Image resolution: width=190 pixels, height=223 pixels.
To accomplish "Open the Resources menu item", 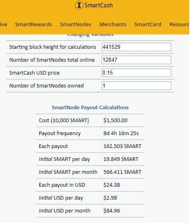I will click(180, 25).
